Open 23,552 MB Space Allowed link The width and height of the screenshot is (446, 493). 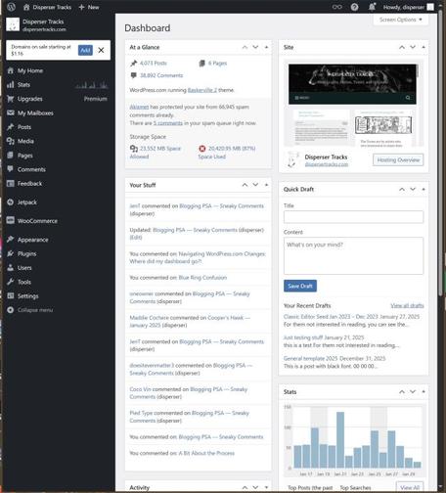tap(156, 153)
